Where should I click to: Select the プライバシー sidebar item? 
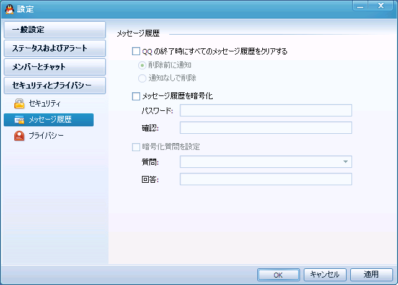49,136
